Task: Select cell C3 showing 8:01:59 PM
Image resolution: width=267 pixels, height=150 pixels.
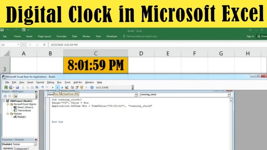Action: click(96, 65)
